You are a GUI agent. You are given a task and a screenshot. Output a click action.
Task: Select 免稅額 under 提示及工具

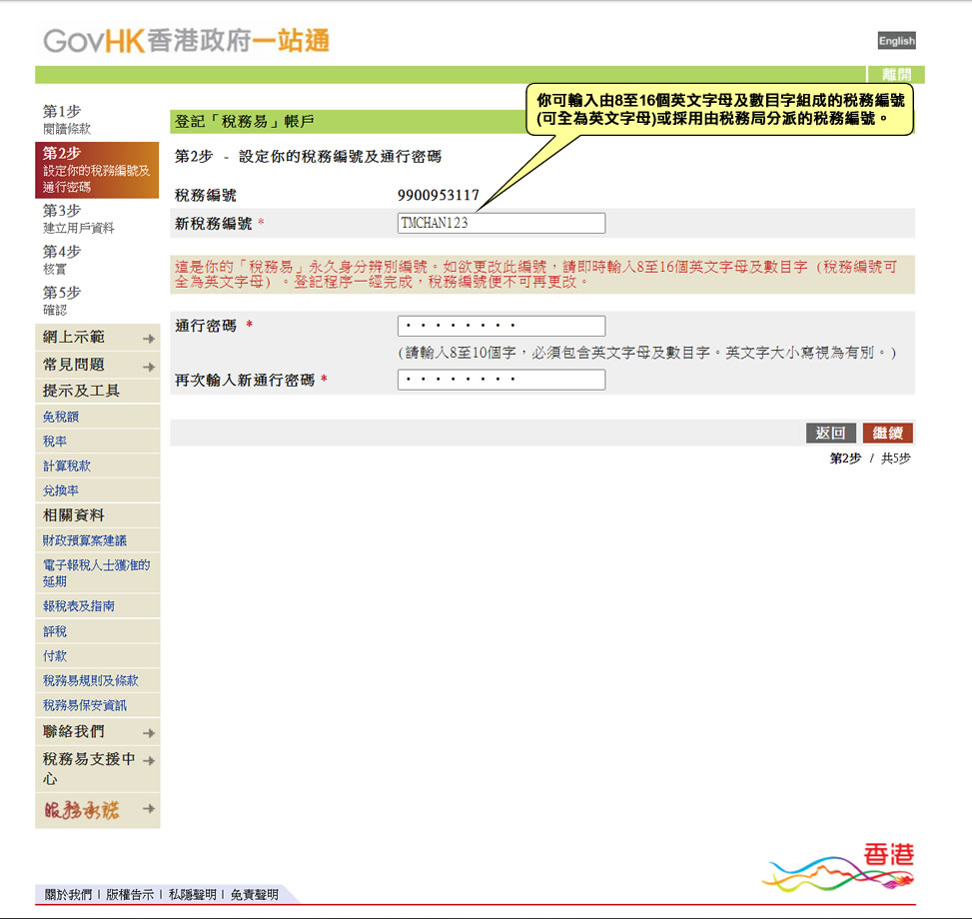(62, 416)
